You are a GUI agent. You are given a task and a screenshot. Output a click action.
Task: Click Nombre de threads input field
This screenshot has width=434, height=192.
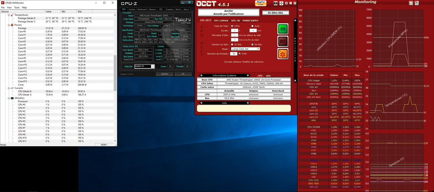pyautogui.click(x=234, y=54)
